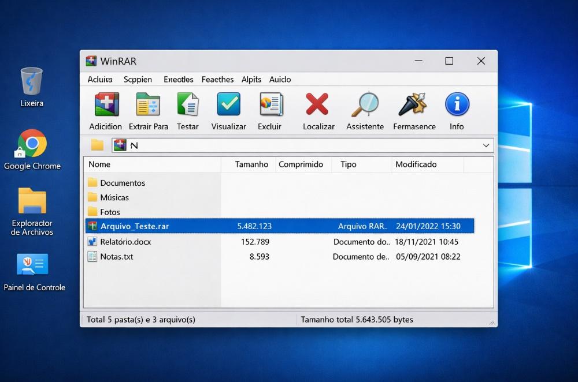The image size is (578, 382).
Task: Click the Documento de.. type cell
Action: click(x=361, y=257)
